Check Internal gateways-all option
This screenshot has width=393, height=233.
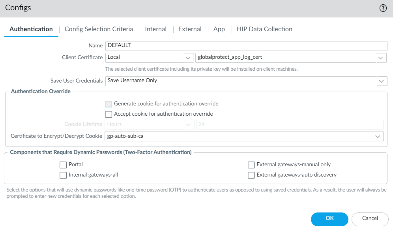63,175
